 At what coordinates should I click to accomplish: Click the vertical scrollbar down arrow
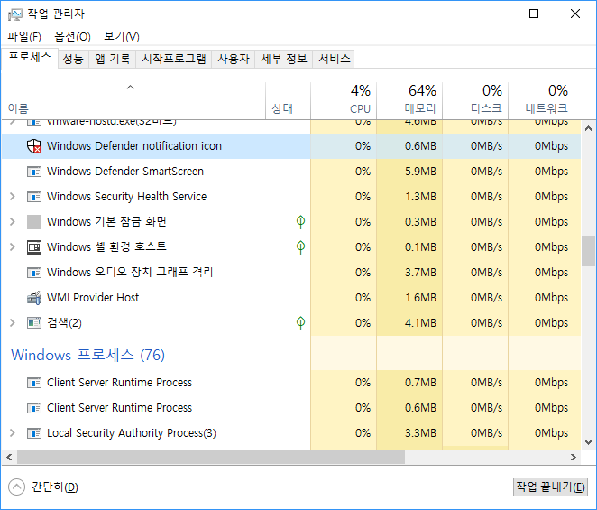[588, 442]
